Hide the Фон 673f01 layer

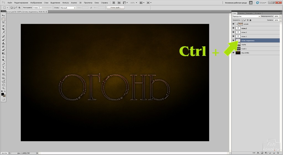click(x=233, y=53)
